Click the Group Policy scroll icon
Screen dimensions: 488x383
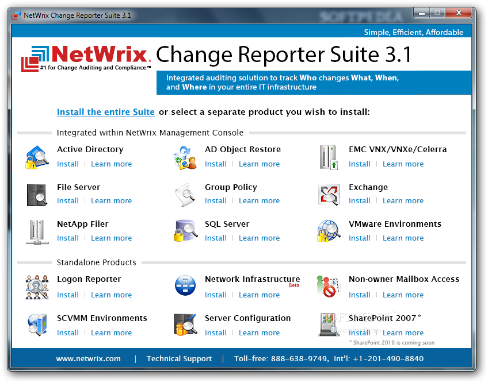[185, 195]
